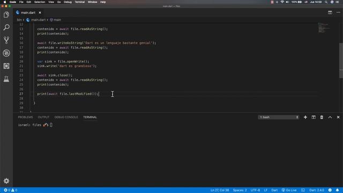Open the Code application menu
Image resolution: width=343 pixels, height=193 pixels.
click(x=13, y=2)
